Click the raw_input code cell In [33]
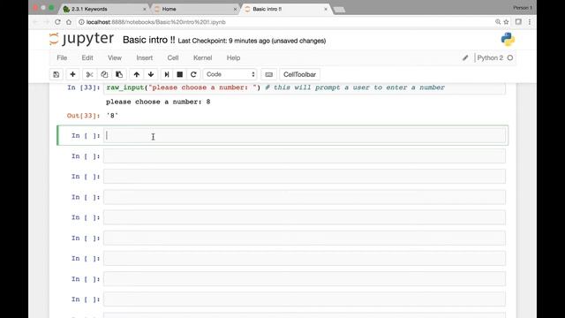565x318 pixels. (305, 88)
